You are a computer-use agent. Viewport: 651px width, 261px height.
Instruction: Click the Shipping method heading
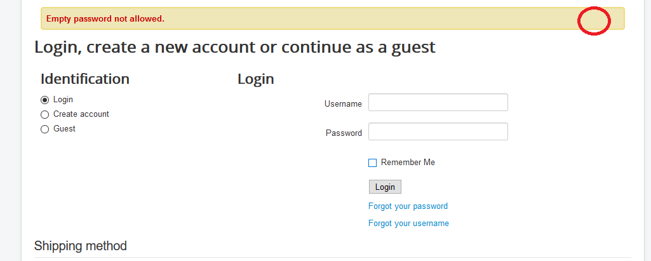[81, 246]
